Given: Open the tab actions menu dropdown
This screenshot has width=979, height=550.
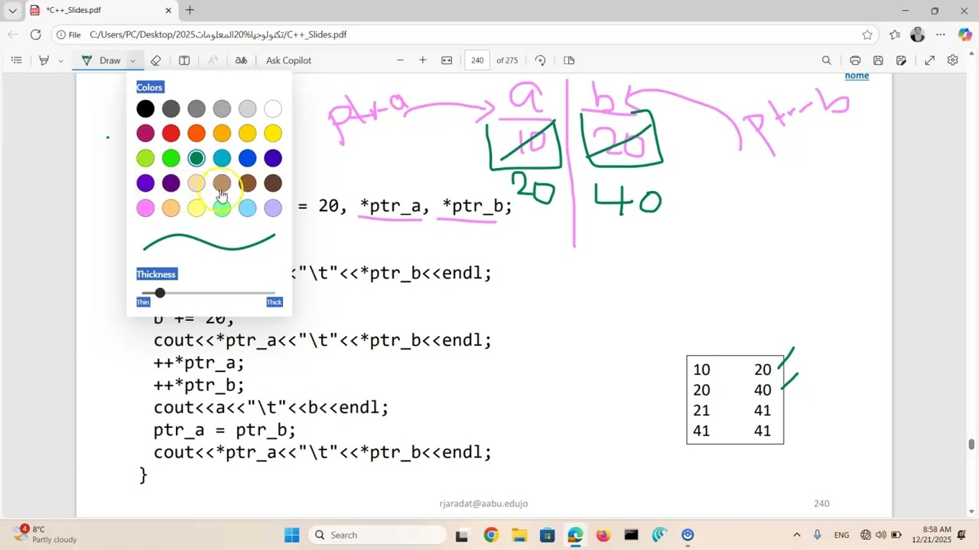Looking at the screenshot, I should click(12, 11).
